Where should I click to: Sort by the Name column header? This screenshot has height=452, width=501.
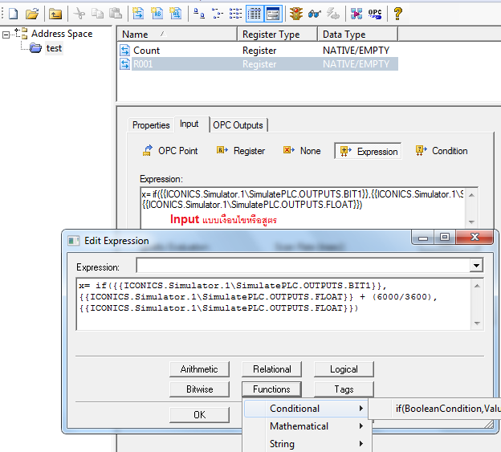tap(177, 35)
